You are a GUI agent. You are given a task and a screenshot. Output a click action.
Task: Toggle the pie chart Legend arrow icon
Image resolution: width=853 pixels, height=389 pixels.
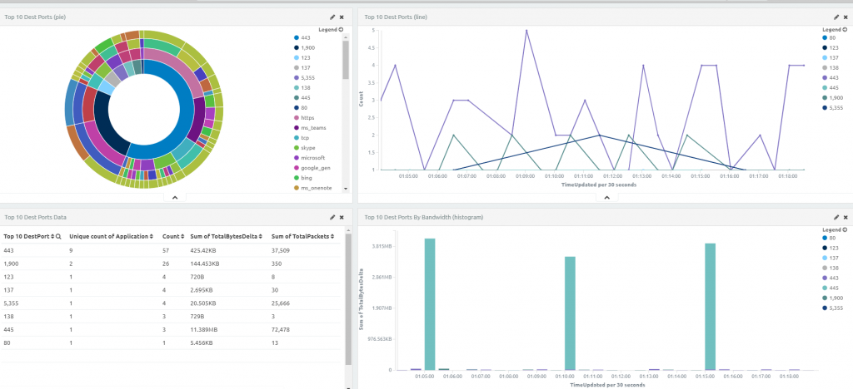coord(341,30)
